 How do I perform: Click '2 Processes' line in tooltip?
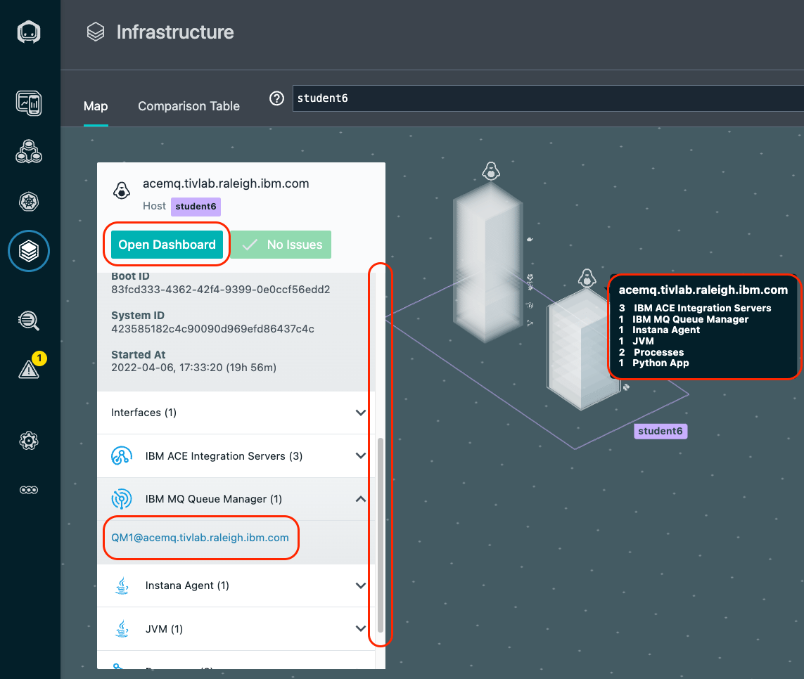[651, 352]
